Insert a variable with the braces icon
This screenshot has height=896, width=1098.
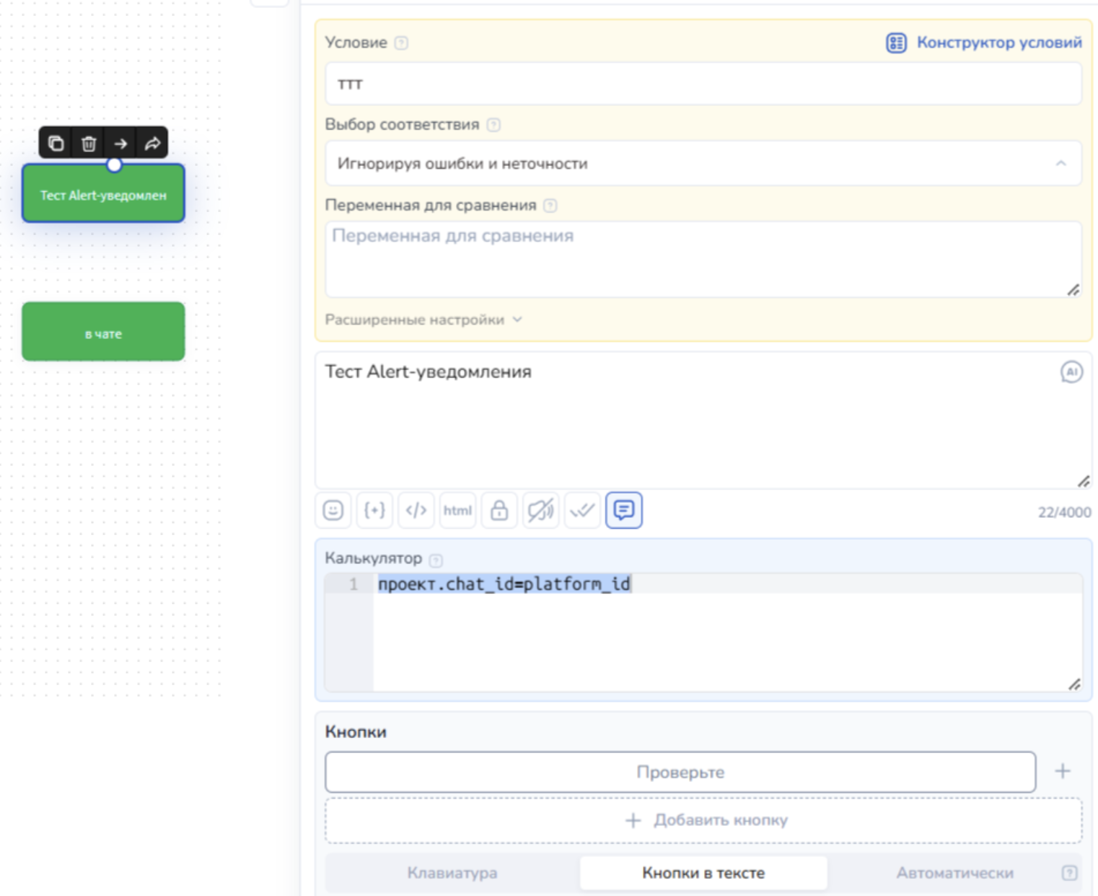[x=374, y=511]
